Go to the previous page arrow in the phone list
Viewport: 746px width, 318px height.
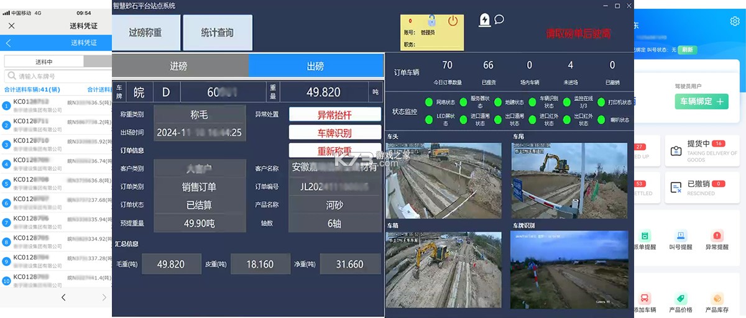[x=63, y=298]
